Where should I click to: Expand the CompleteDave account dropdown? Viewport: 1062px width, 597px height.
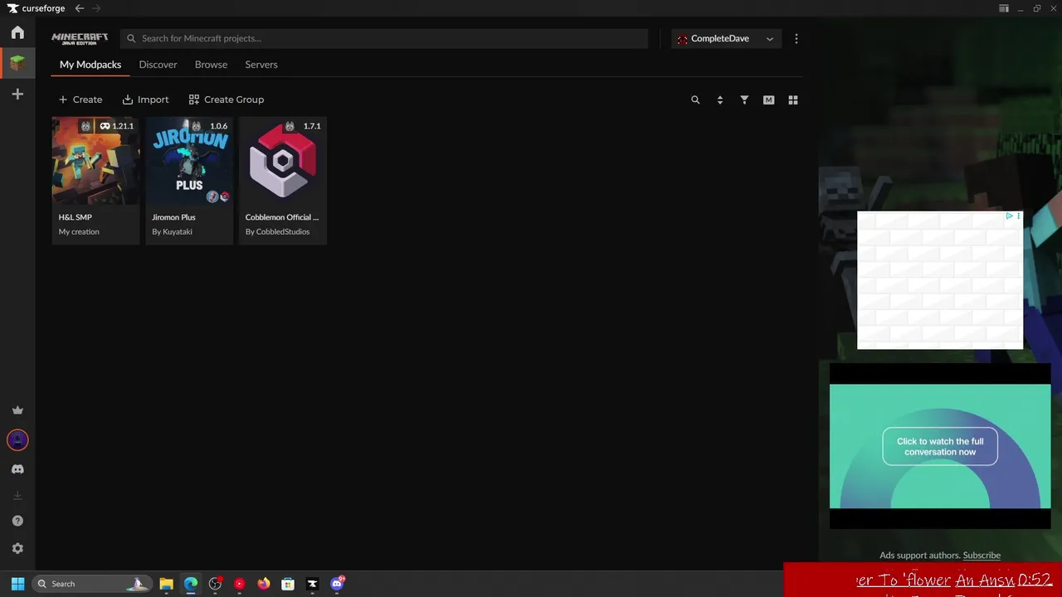(726, 39)
